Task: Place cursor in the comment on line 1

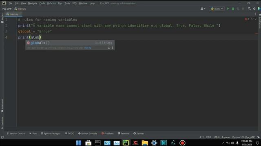Action: (x=48, y=19)
